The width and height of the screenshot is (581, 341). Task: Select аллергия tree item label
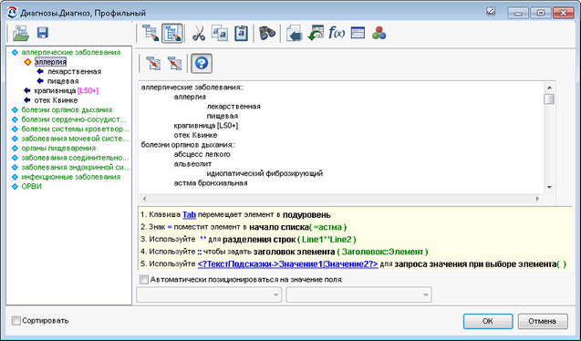[50, 62]
